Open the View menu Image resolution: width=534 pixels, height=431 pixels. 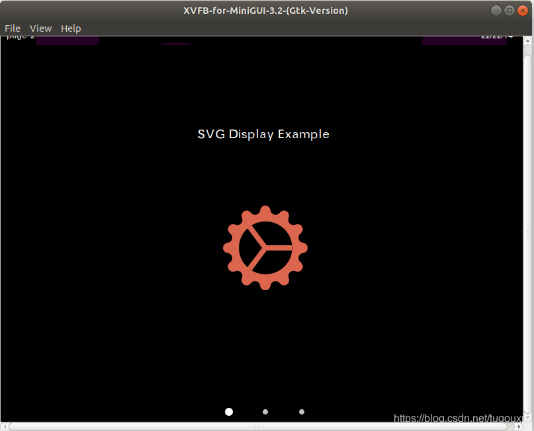[40, 28]
